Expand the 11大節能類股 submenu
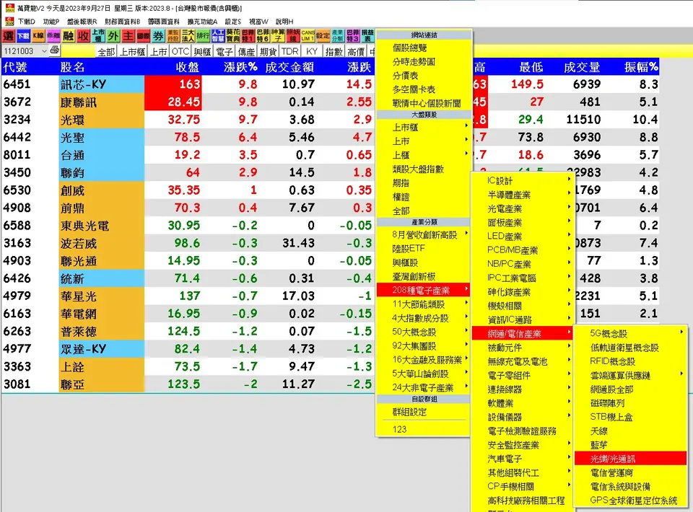693x512 pixels. pyautogui.click(x=423, y=304)
